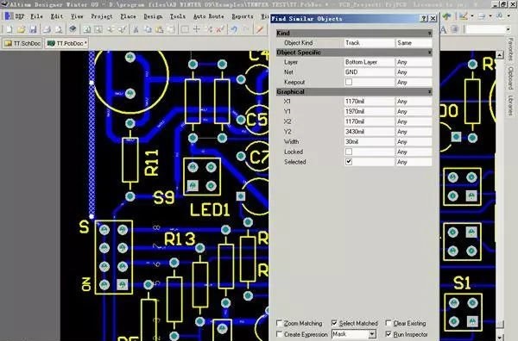Screen dimensions: 518x341
Task: Click the New document toolbar icon
Action: pyautogui.click(x=9, y=29)
